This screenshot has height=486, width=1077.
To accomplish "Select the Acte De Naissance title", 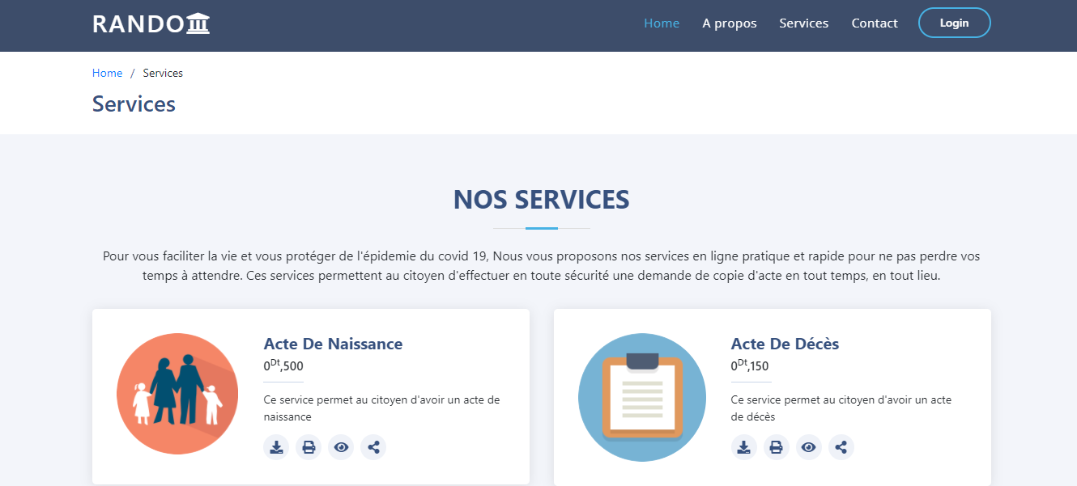I will click(333, 344).
